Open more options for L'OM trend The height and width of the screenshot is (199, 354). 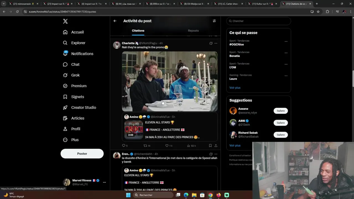(x=286, y=64)
